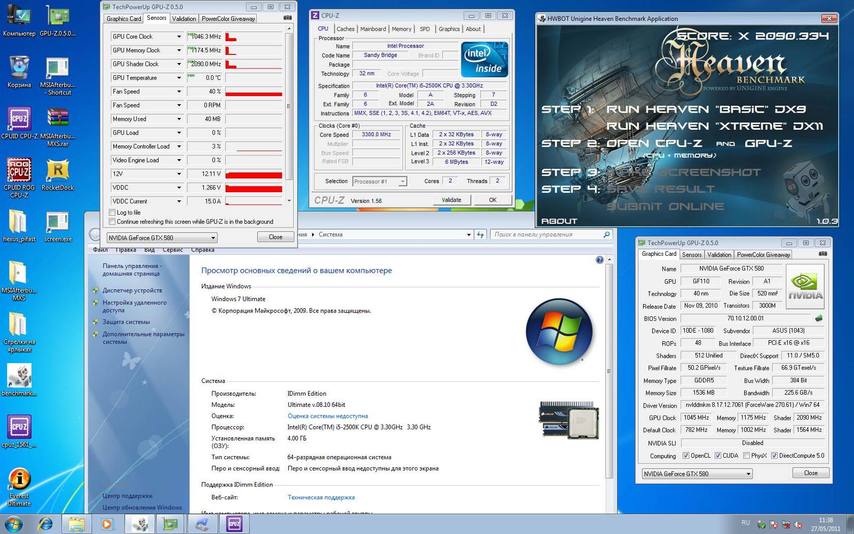Launch screen.exe desktop icon

(x=58, y=225)
